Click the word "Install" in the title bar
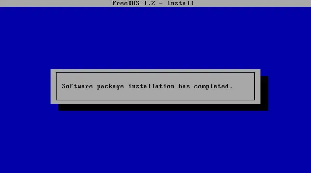Image resolution: width=311 pixels, height=173 pixels. [x=181, y=3]
